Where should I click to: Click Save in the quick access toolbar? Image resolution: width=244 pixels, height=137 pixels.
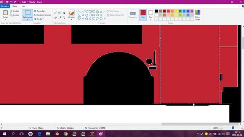tap(7, 2)
